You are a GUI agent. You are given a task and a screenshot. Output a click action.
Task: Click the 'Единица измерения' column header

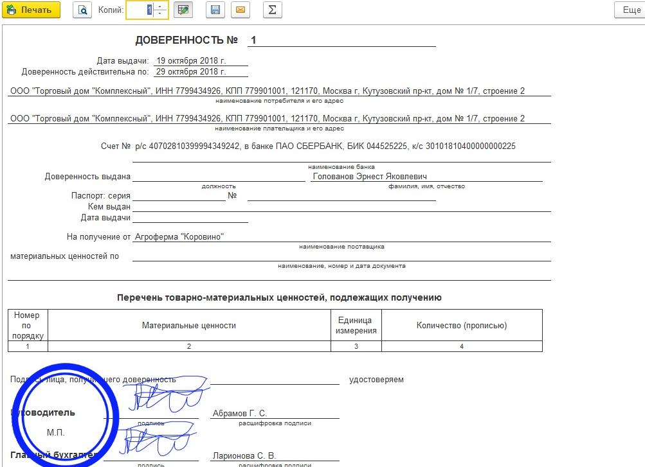[x=356, y=325]
